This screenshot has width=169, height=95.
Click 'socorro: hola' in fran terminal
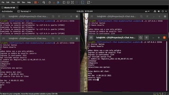point(94,78)
